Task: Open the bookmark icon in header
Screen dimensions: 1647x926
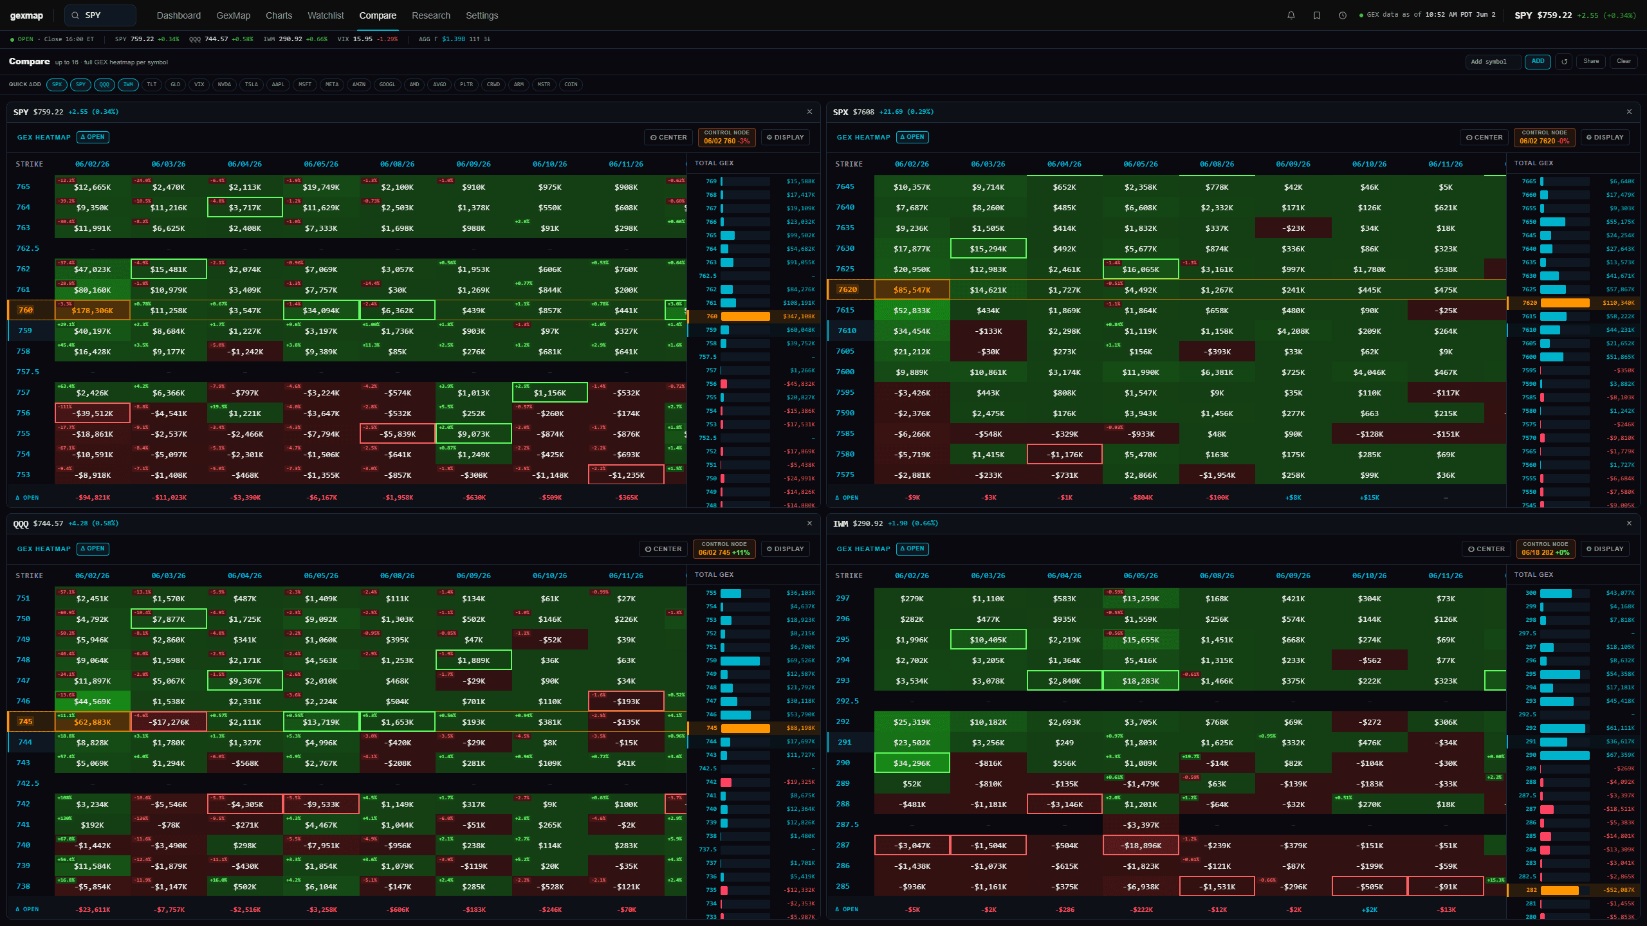Action: tap(1316, 15)
